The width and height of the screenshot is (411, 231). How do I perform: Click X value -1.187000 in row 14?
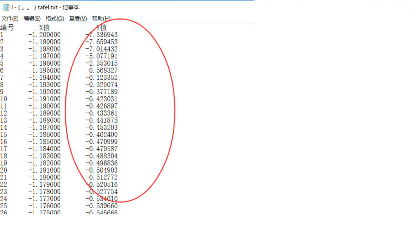[x=45, y=127]
